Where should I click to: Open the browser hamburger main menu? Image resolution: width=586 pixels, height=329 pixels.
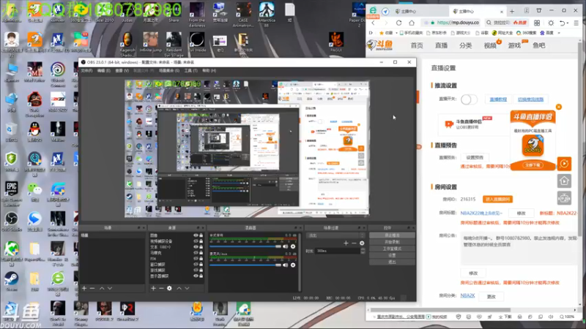point(576,23)
